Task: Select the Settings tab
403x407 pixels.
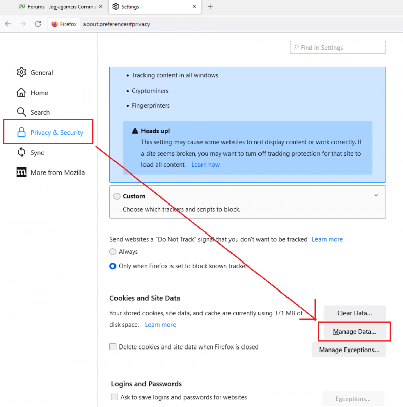Action: click(x=155, y=7)
